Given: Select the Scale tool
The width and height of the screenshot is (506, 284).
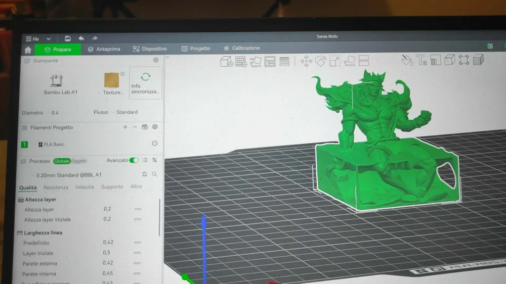Looking at the screenshot, I should pos(335,61).
